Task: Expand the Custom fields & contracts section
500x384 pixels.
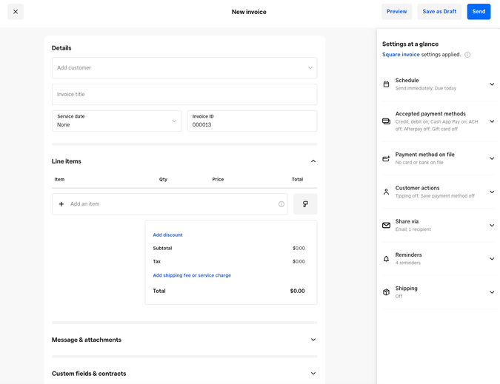Action: click(313, 374)
